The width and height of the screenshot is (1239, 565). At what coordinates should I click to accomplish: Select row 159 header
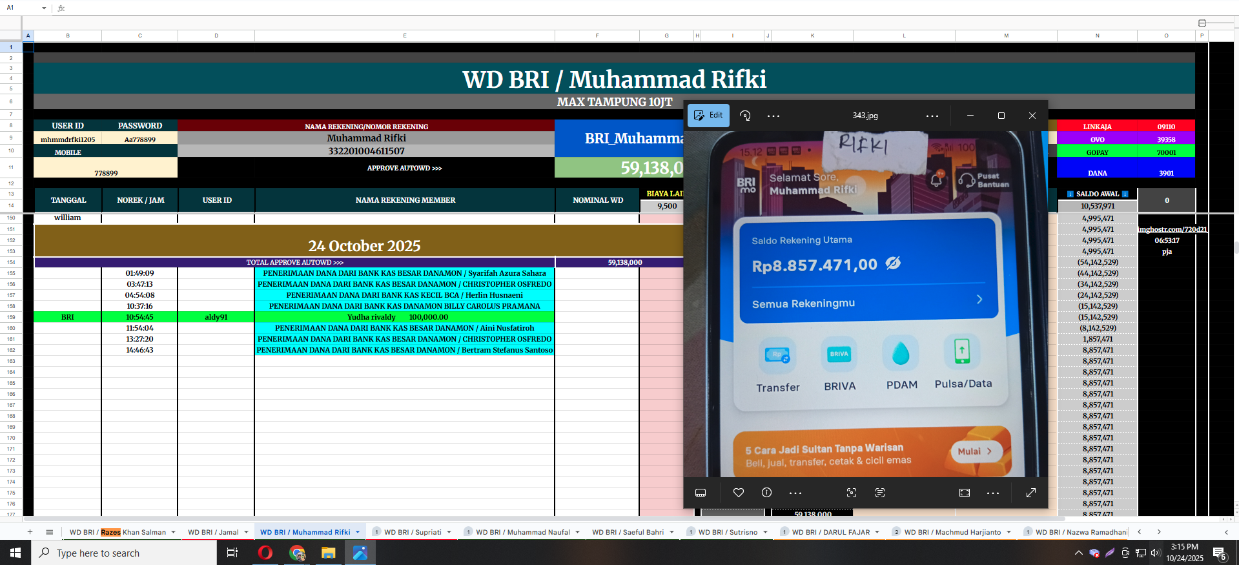pos(11,317)
